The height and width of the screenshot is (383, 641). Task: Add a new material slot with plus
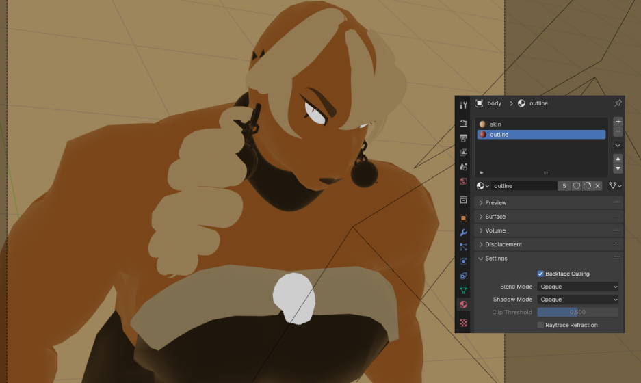(618, 122)
